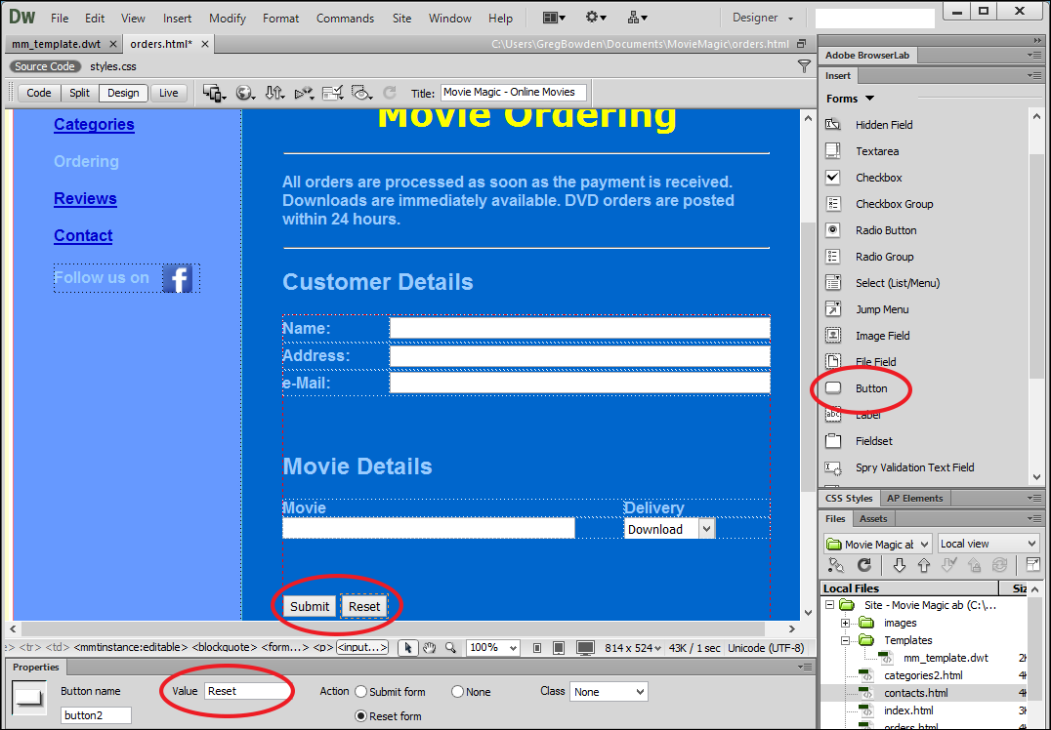Click the Insert panel scrollbar down arrow
The height and width of the screenshot is (730, 1051).
[1037, 477]
